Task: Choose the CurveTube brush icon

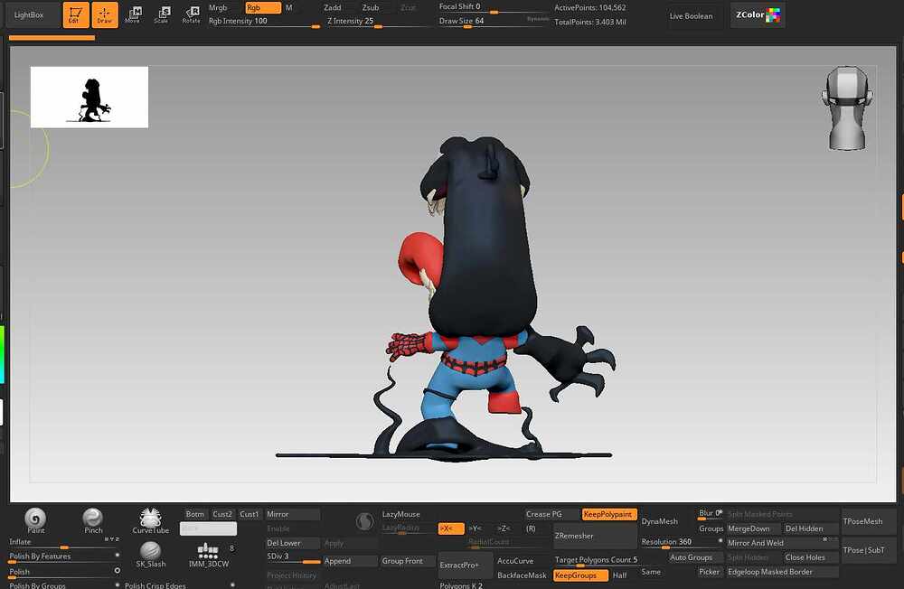Action: [150, 520]
